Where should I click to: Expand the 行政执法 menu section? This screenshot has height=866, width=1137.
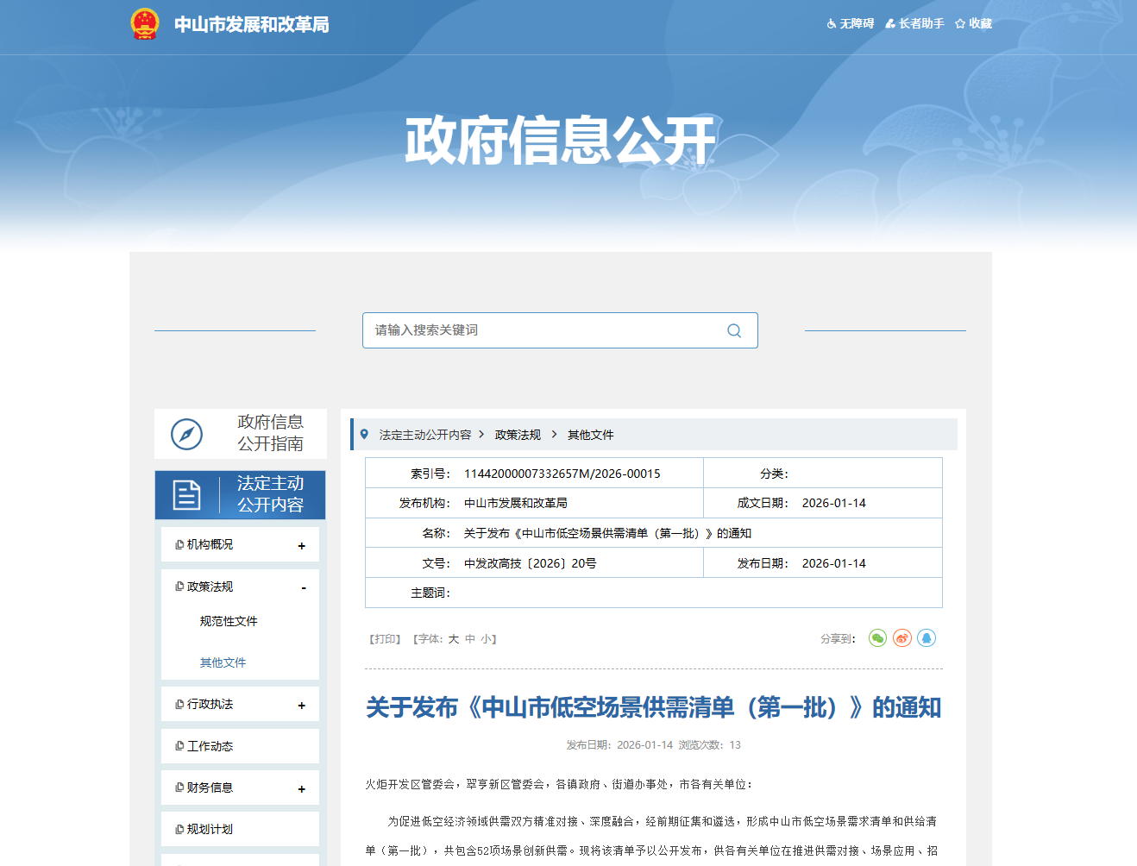point(301,705)
